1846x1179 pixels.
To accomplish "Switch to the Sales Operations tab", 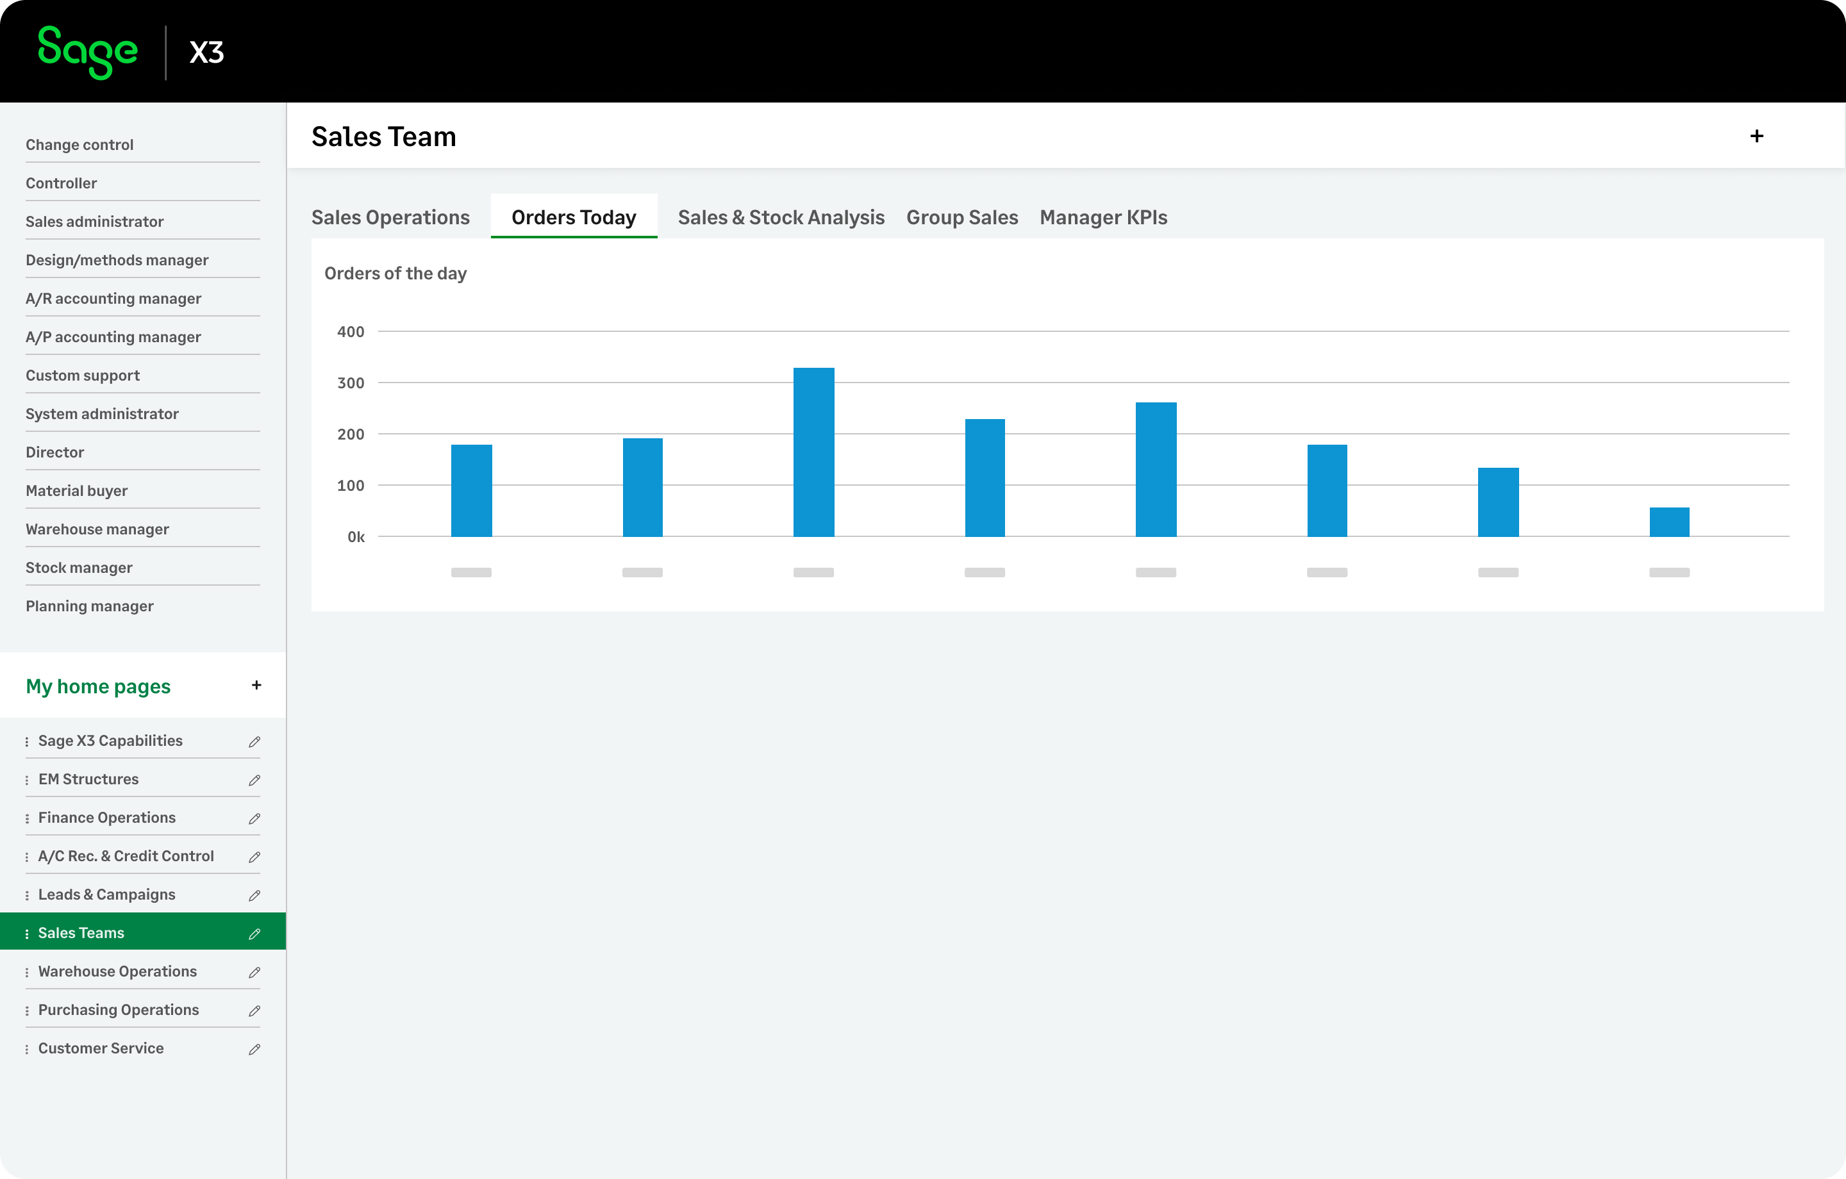I will (390, 217).
